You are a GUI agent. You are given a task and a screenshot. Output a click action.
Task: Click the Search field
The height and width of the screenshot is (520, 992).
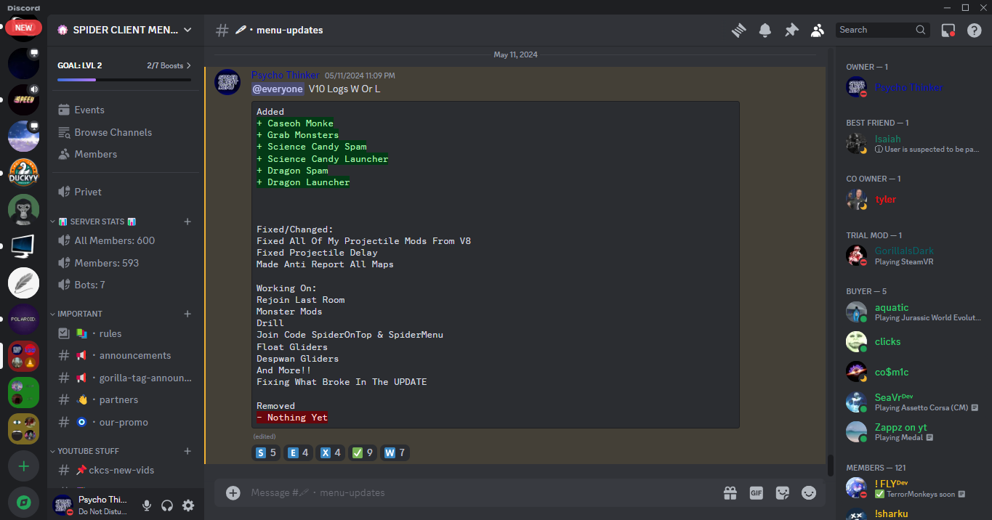883,30
